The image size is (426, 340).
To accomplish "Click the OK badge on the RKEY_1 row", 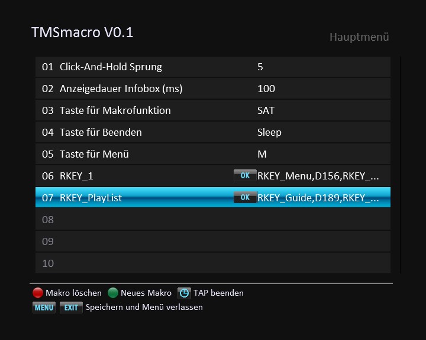I will tap(245, 175).
